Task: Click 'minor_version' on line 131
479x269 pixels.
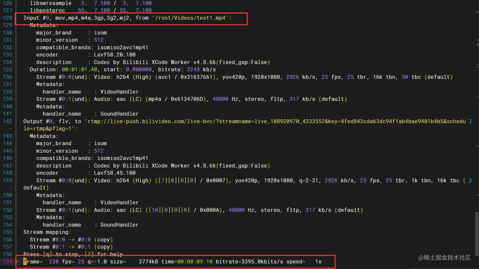Action: 57,40
